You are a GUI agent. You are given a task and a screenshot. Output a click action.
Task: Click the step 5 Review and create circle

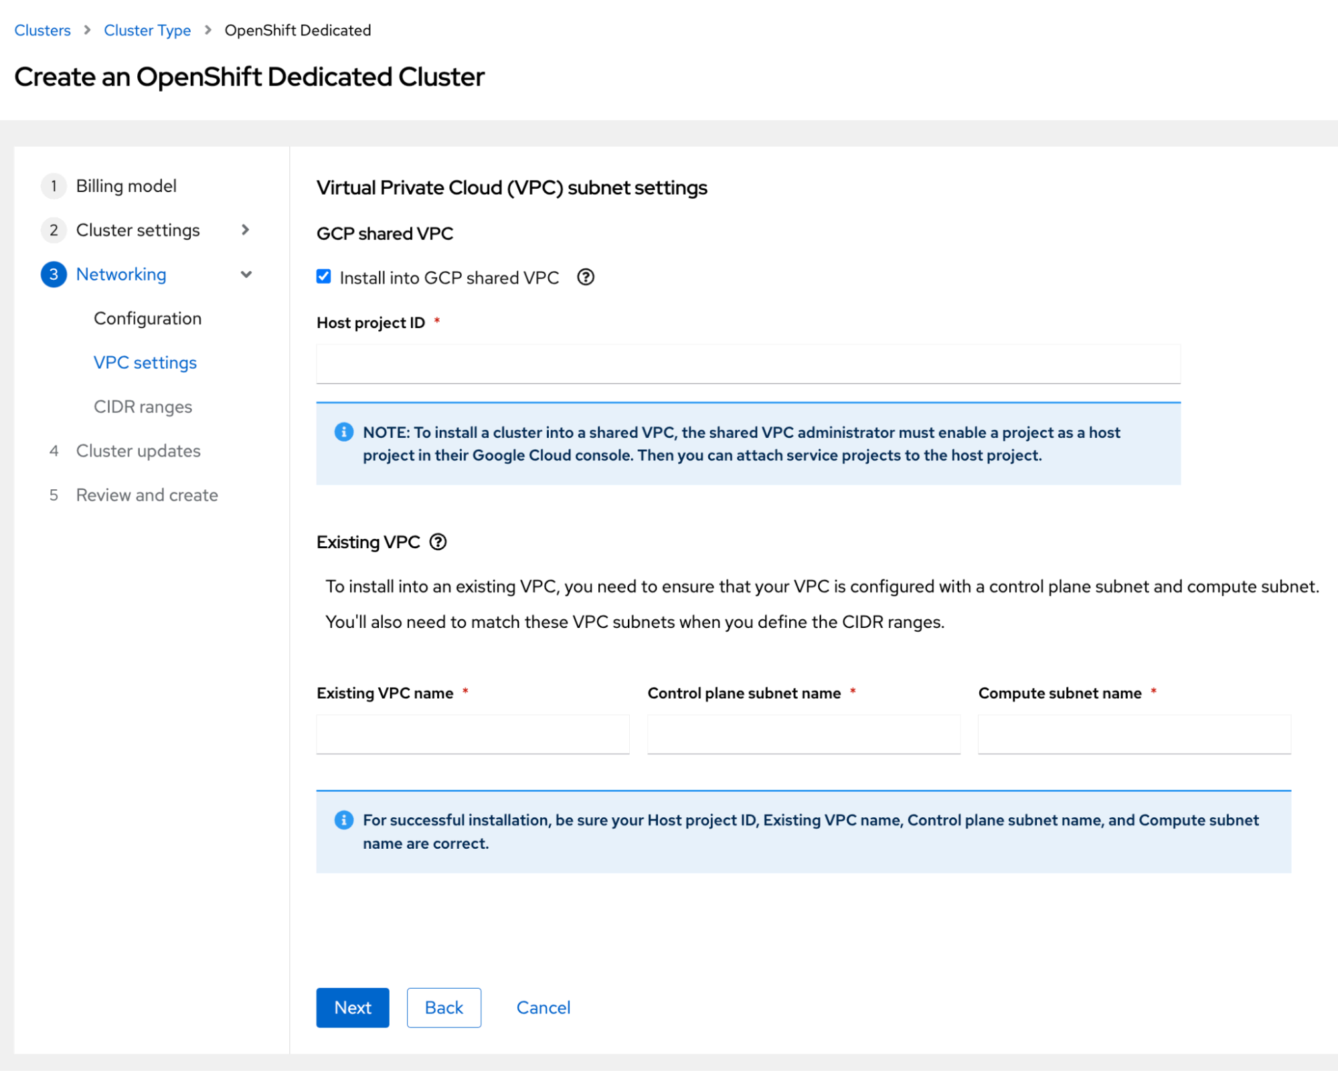pos(54,495)
